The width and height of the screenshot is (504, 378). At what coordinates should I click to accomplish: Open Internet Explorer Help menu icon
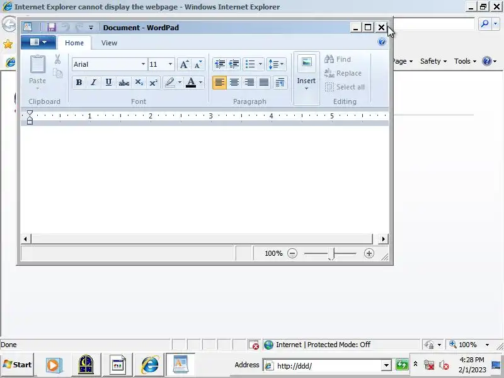tap(490, 61)
